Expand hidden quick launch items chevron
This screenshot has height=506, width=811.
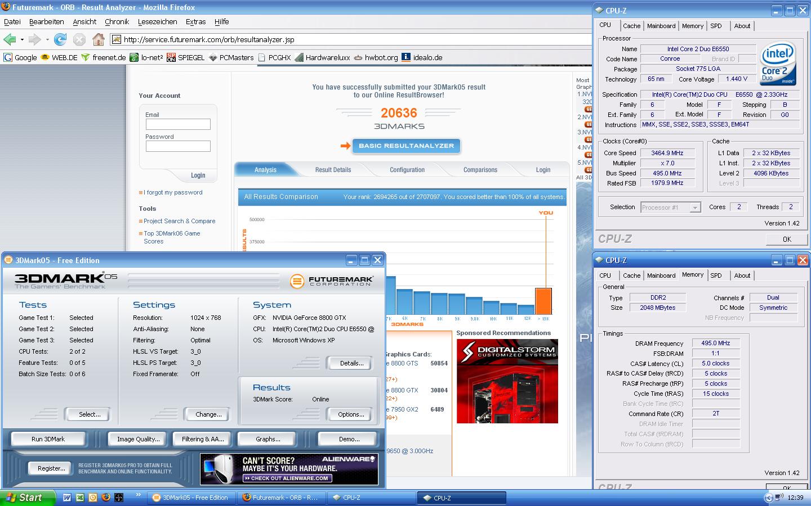[139, 495]
